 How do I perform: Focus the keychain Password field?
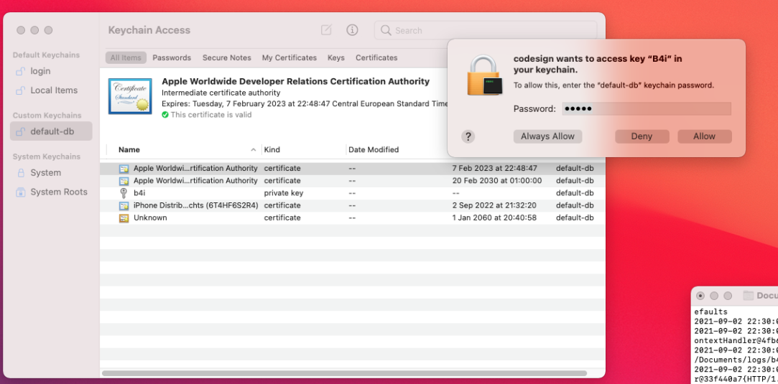coord(647,108)
